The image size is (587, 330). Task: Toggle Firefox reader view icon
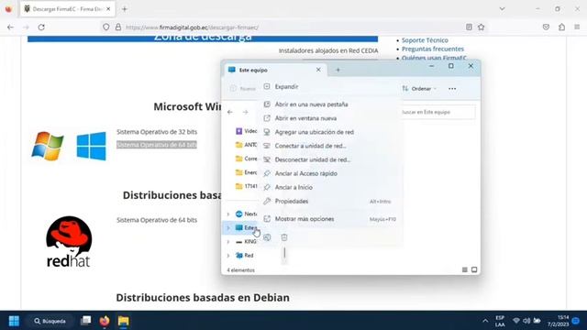coord(469,27)
